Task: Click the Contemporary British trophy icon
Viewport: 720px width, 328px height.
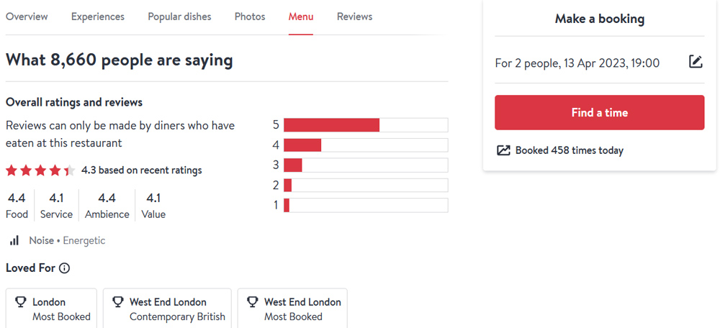Action: (117, 303)
